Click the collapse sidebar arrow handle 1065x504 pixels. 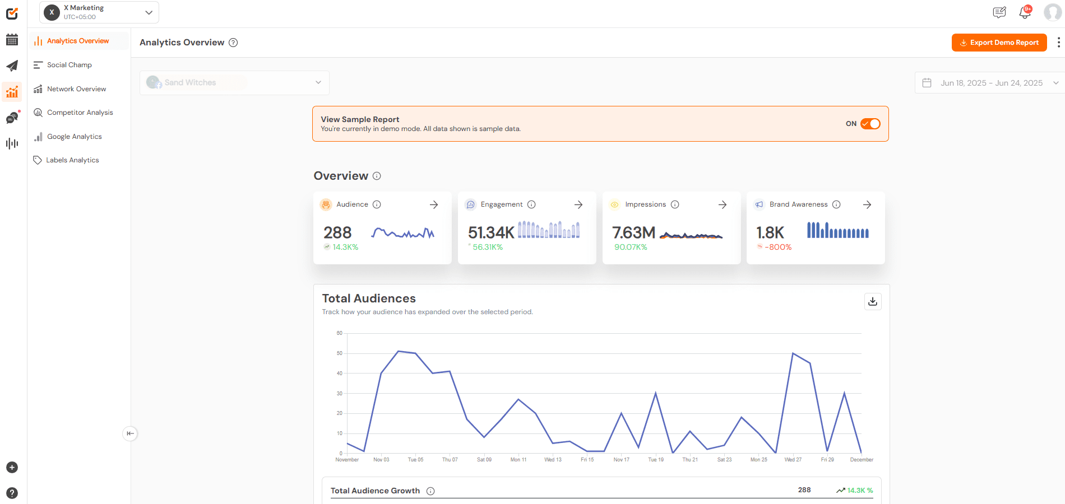130,433
